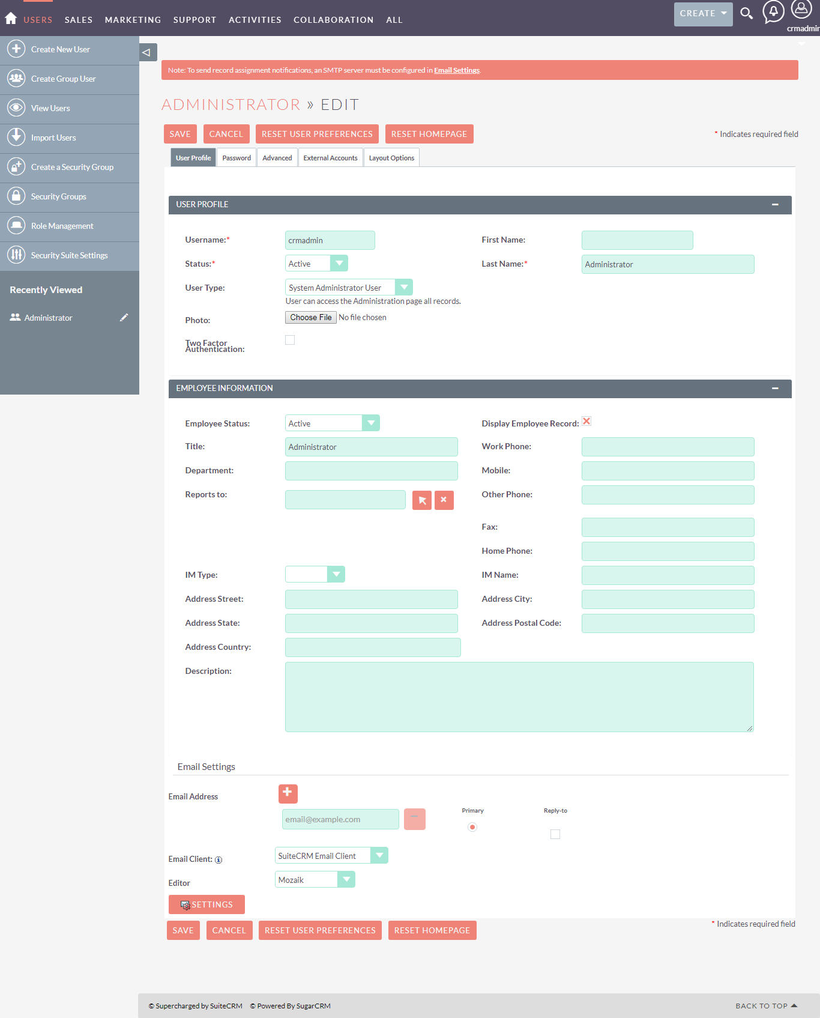Switch to the Layout Options tab
Image resolution: width=820 pixels, height=1018 pixels.
[x=391, y=157]
